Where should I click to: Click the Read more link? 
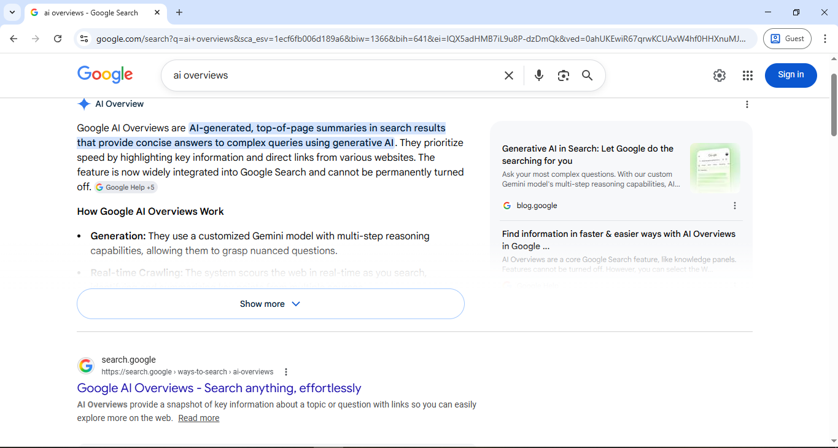point(199,418)
